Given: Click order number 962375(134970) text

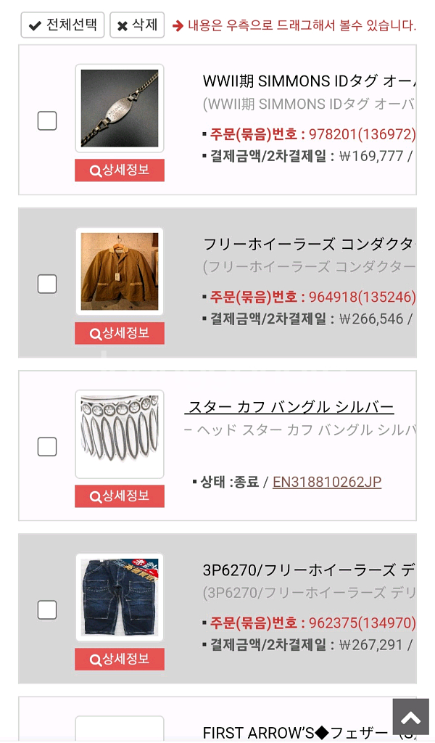Looking at the screenshot, I should [362, 623].
